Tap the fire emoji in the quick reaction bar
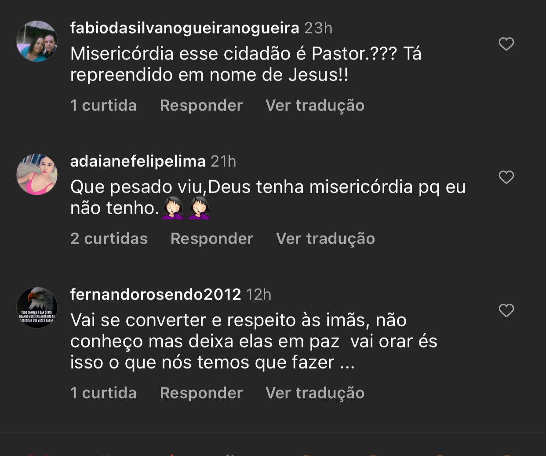Screen dimensions: 546x456 [172, 454]
